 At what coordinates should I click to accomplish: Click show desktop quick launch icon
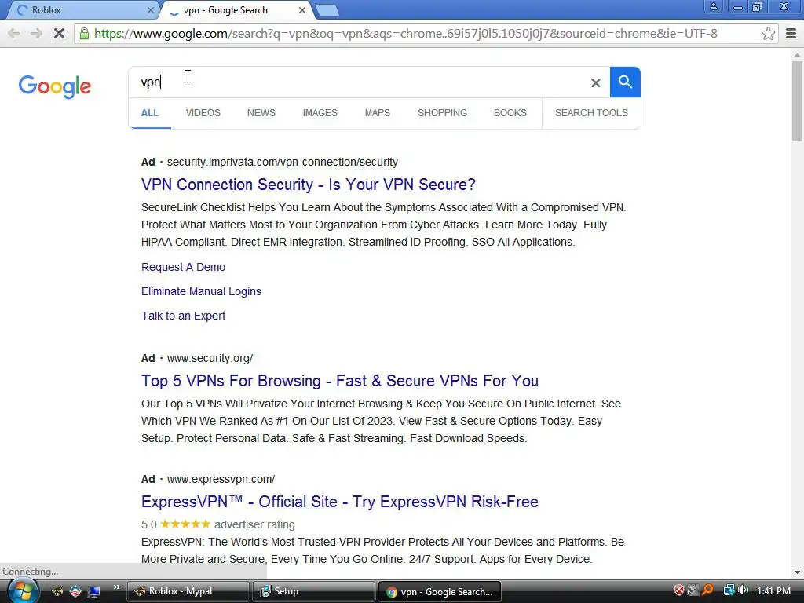94,591
